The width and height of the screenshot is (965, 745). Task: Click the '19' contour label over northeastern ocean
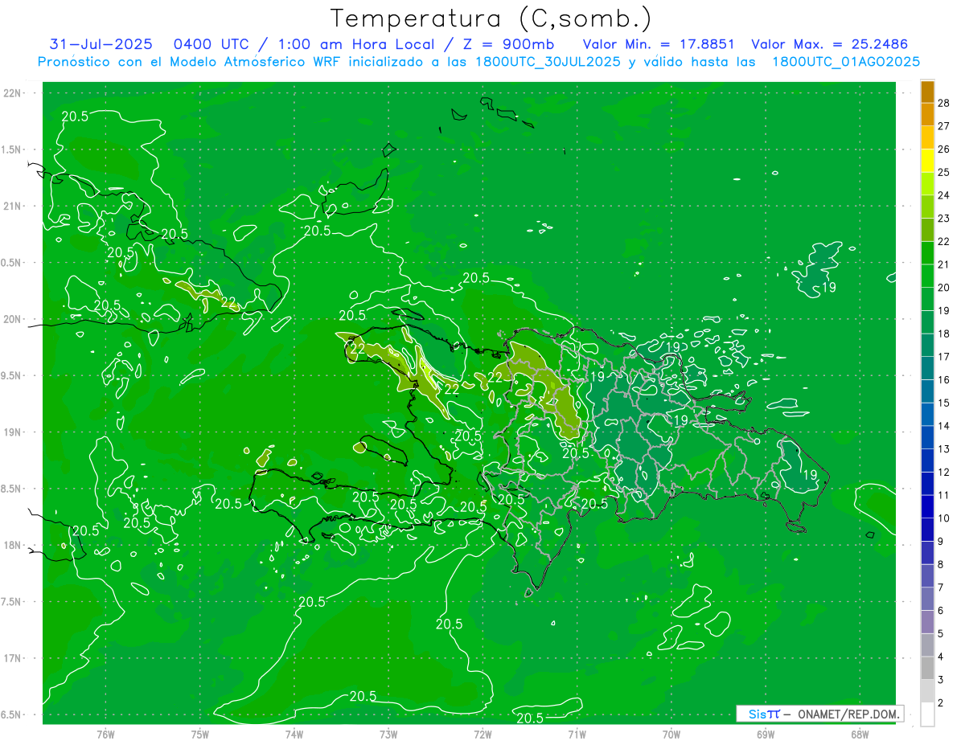[828, 288]
